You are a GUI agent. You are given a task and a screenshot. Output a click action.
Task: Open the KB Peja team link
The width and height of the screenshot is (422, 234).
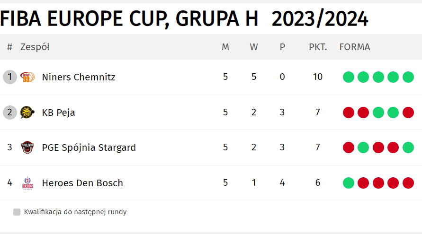[58, 113]
